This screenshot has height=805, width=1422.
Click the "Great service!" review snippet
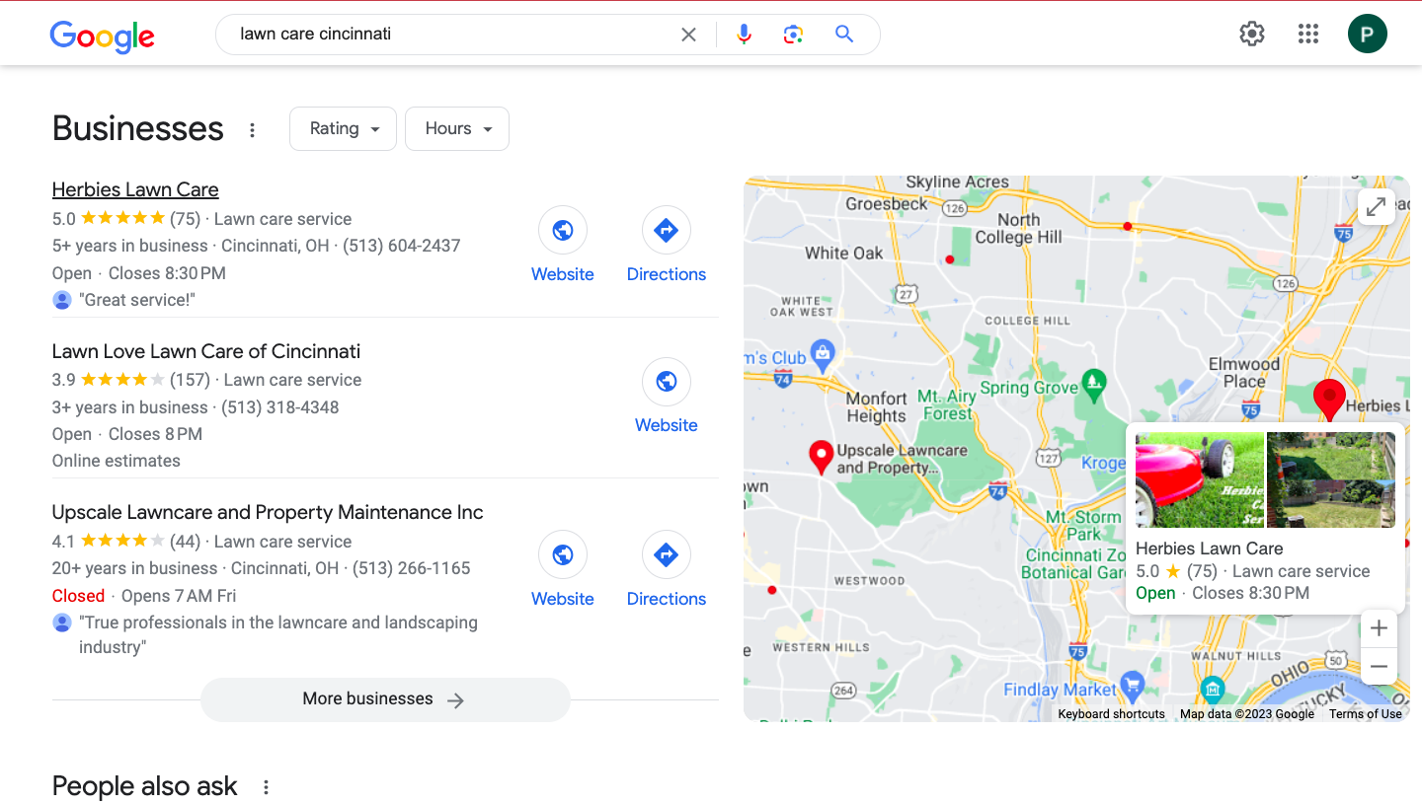pyautogui.click(x=137, y=300)
